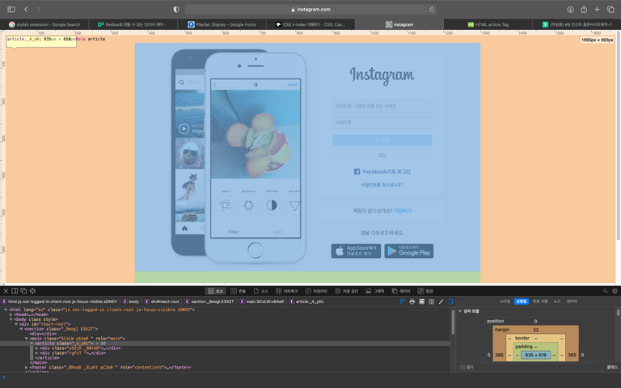This screenshot has width=621, height=388.
Task: Expand div rgFsT node
Action: coord(36,352)
